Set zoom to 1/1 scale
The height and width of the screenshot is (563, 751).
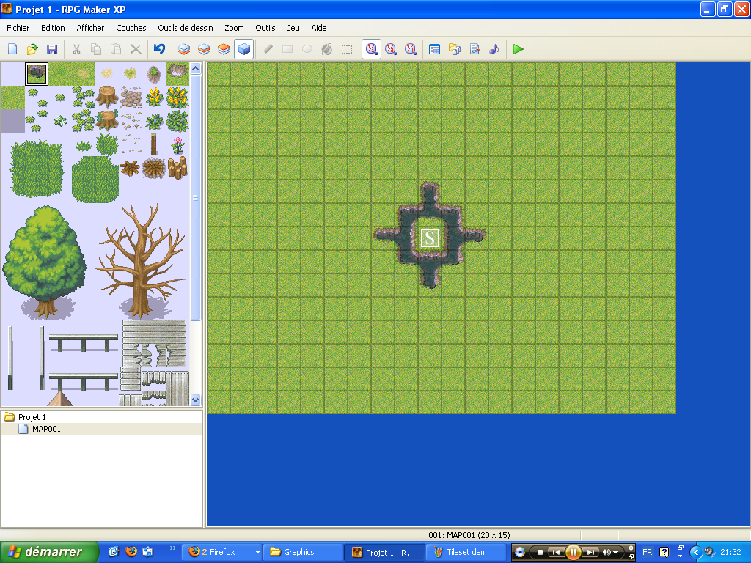point(371,49)
